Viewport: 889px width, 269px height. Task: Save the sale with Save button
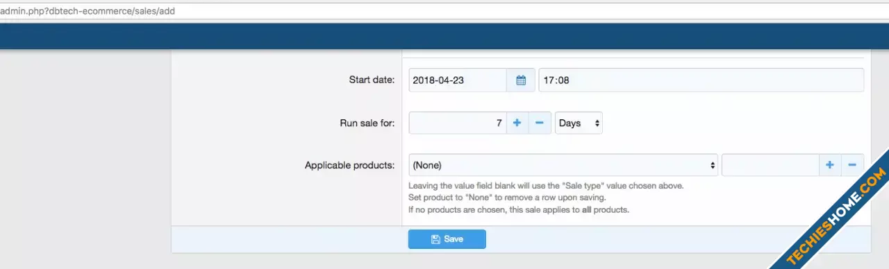click(447, 239)
